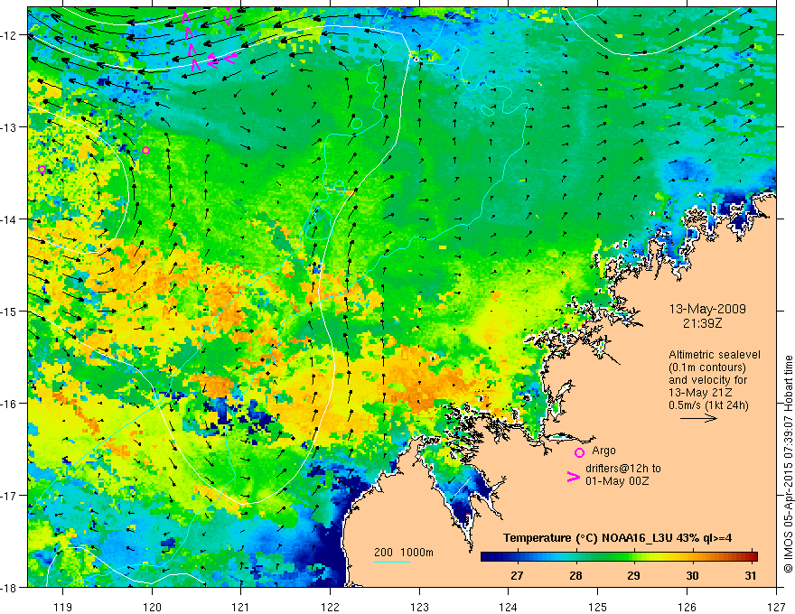Click the longitude label 122
This screenshot has height=614, width=795.
pos(330,607)
